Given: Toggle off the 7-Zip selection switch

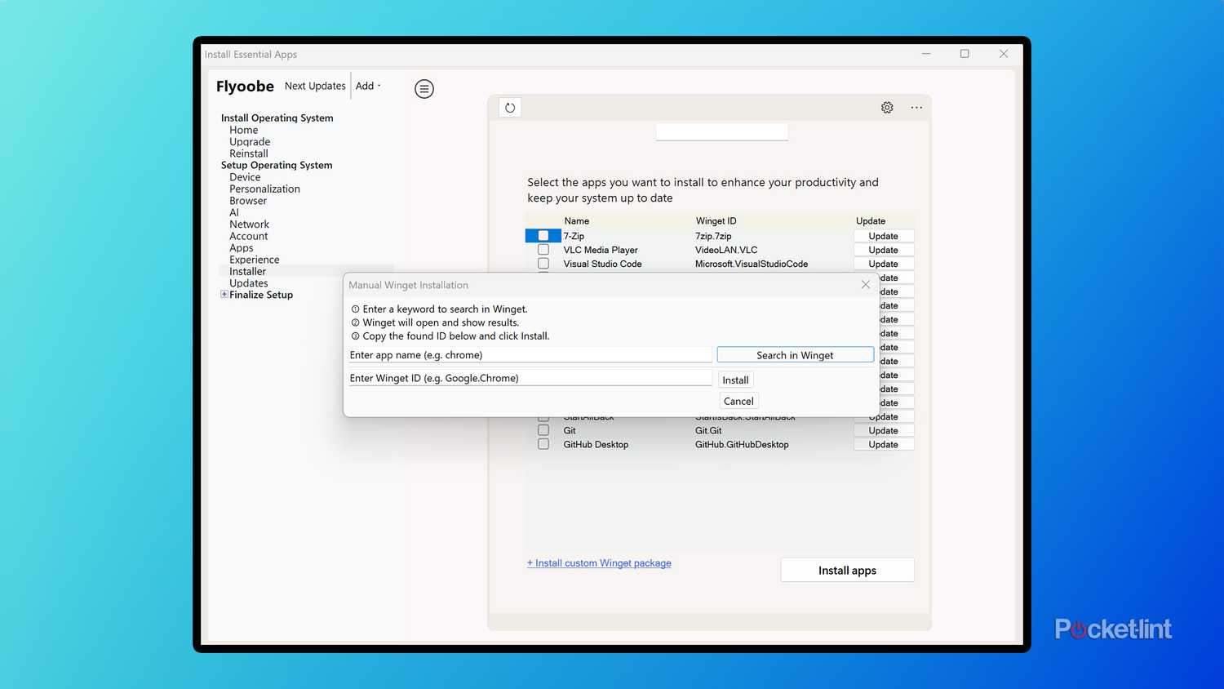Looking at the screenshot, I should (543, 235).
